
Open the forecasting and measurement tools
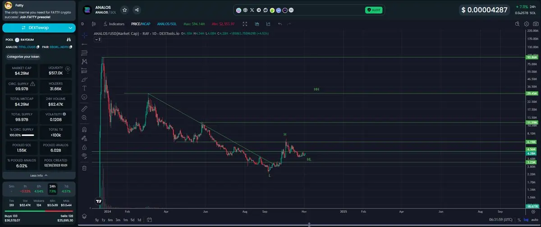84,71
